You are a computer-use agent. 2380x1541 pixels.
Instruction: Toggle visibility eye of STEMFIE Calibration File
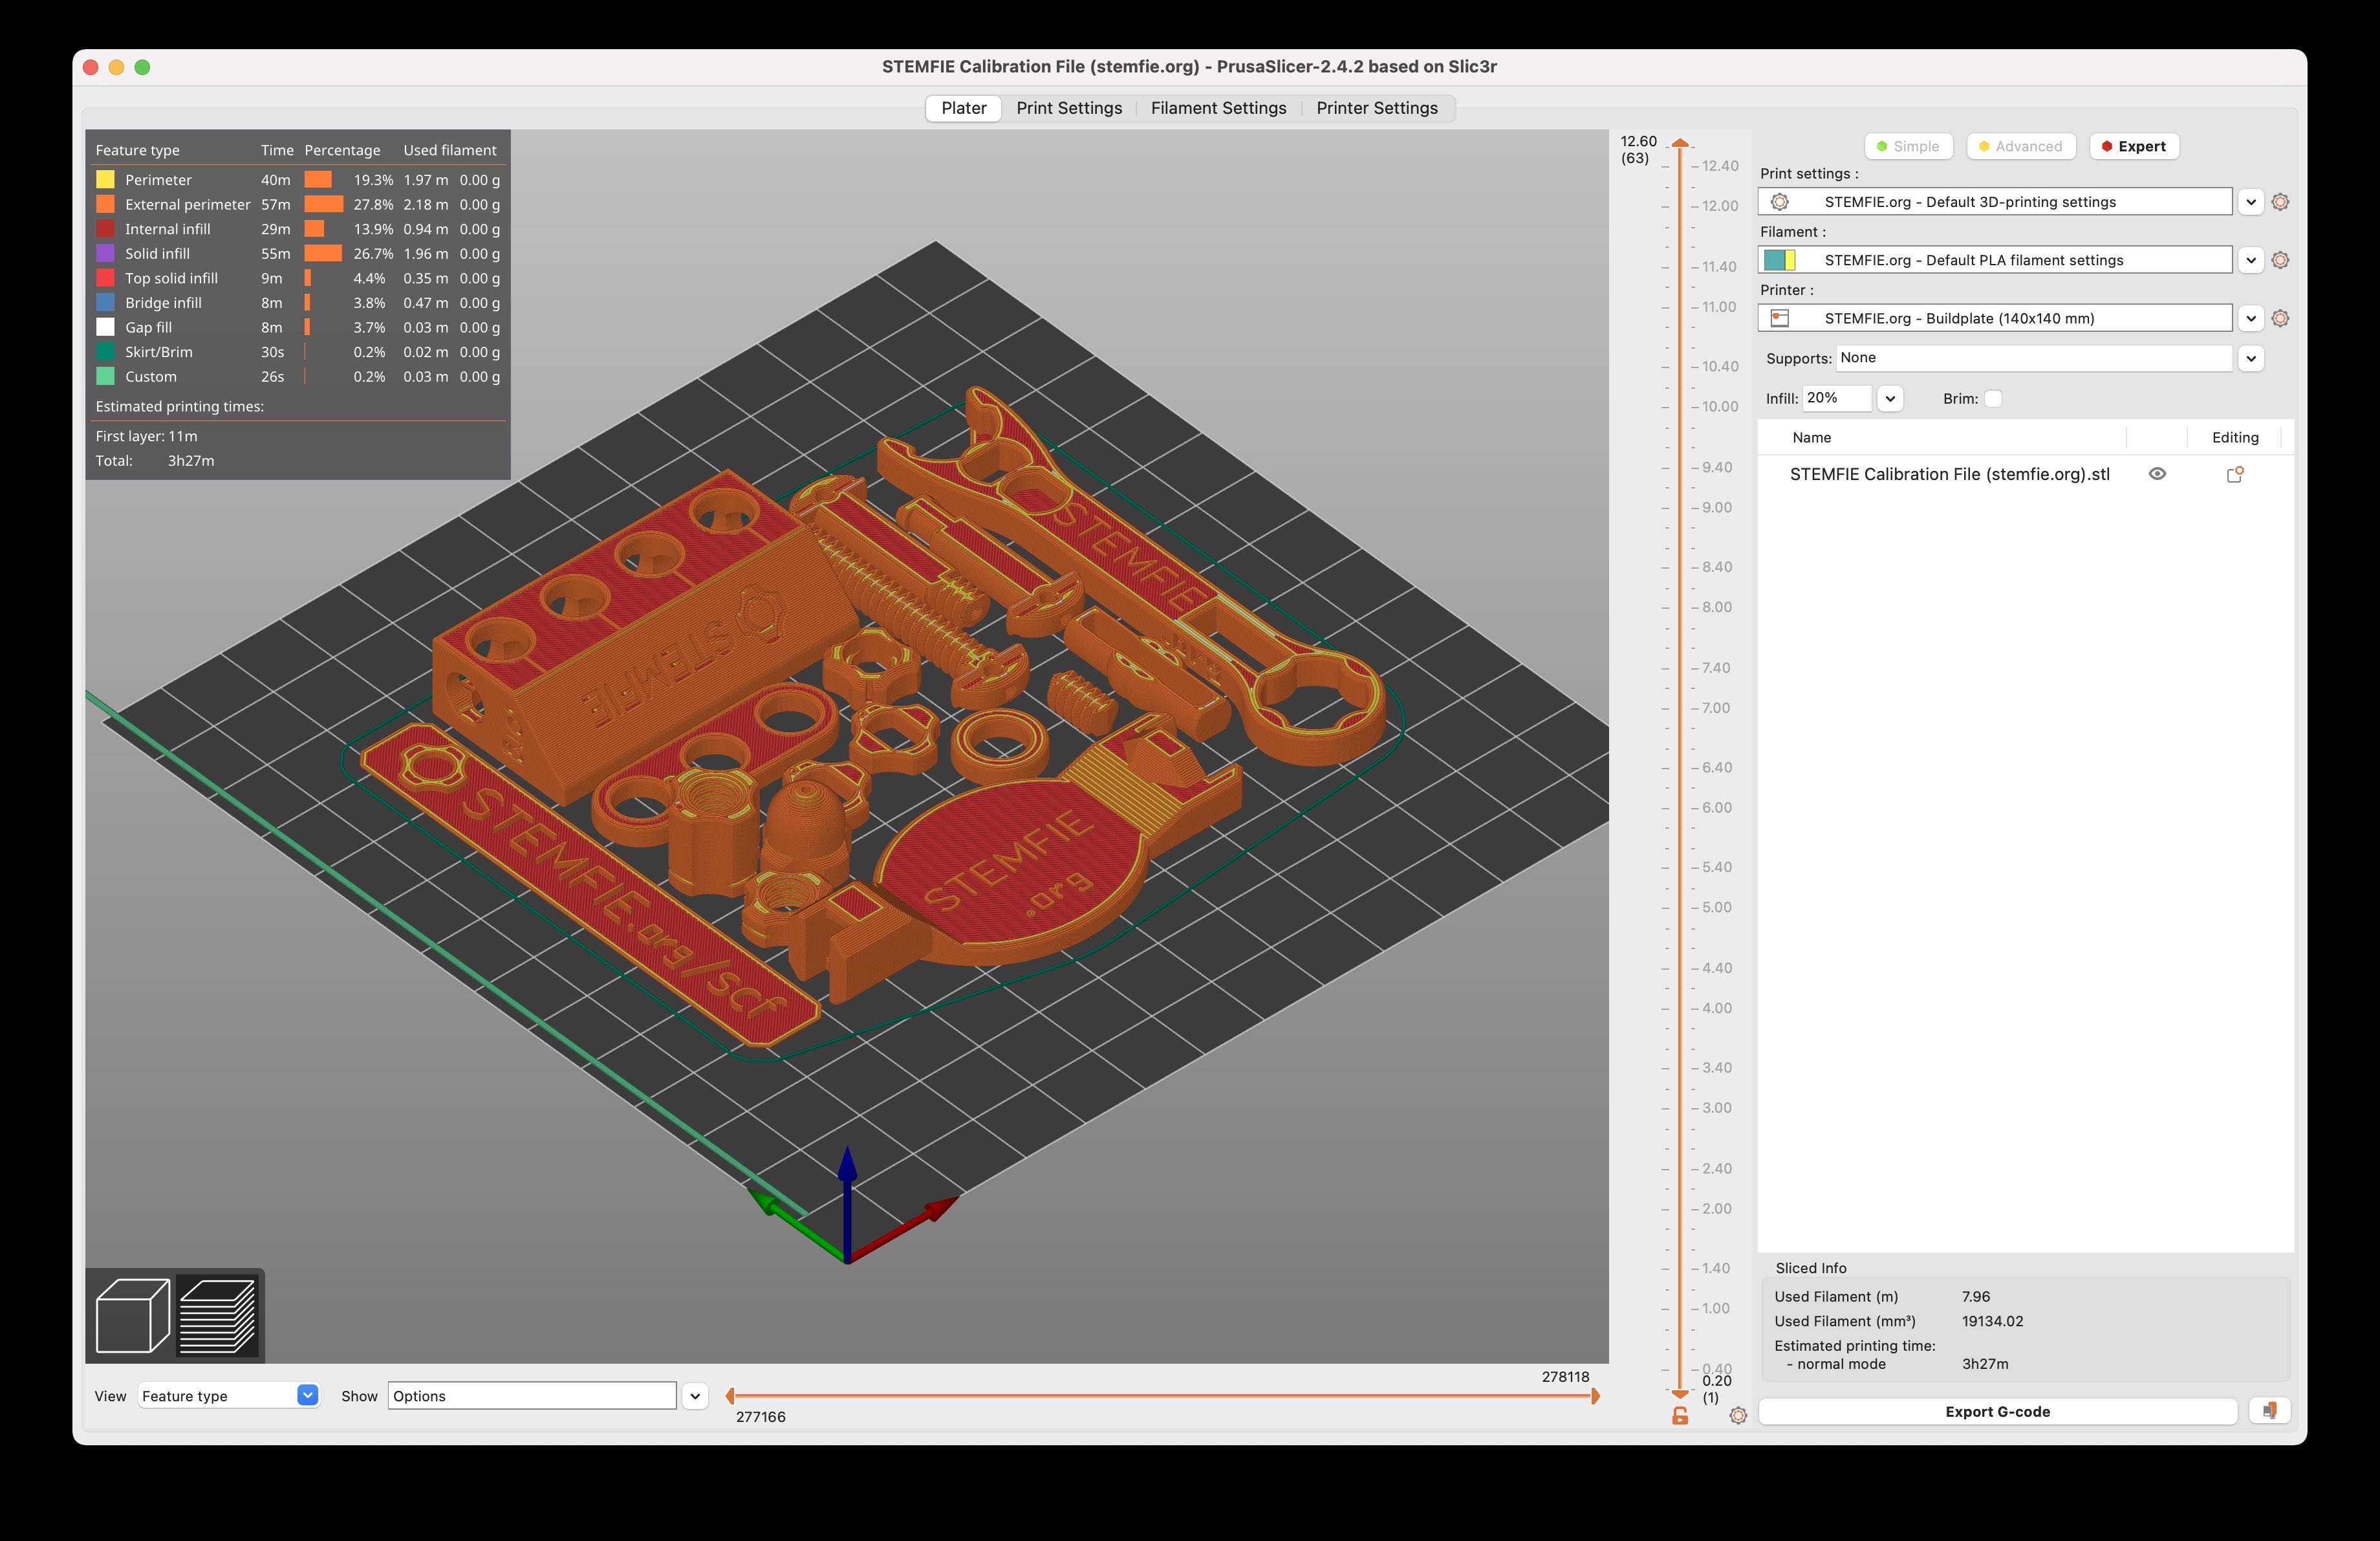pos(2157,474)
